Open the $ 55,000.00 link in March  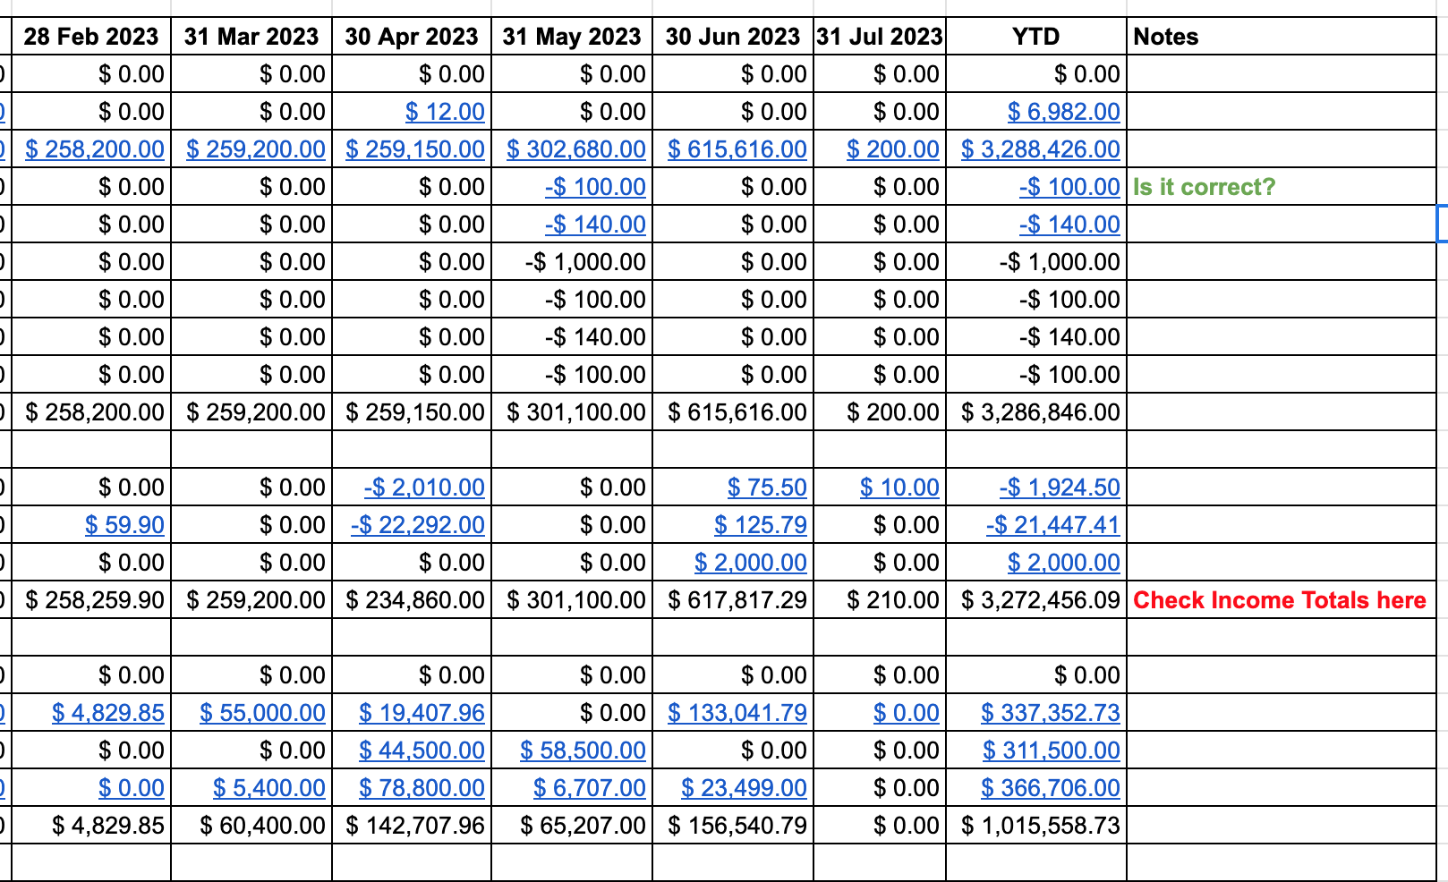[262, 713]
